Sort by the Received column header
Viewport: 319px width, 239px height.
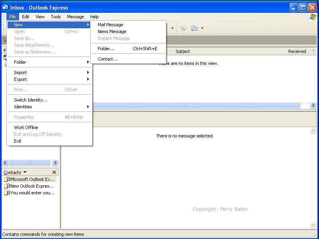pos(297,51)
